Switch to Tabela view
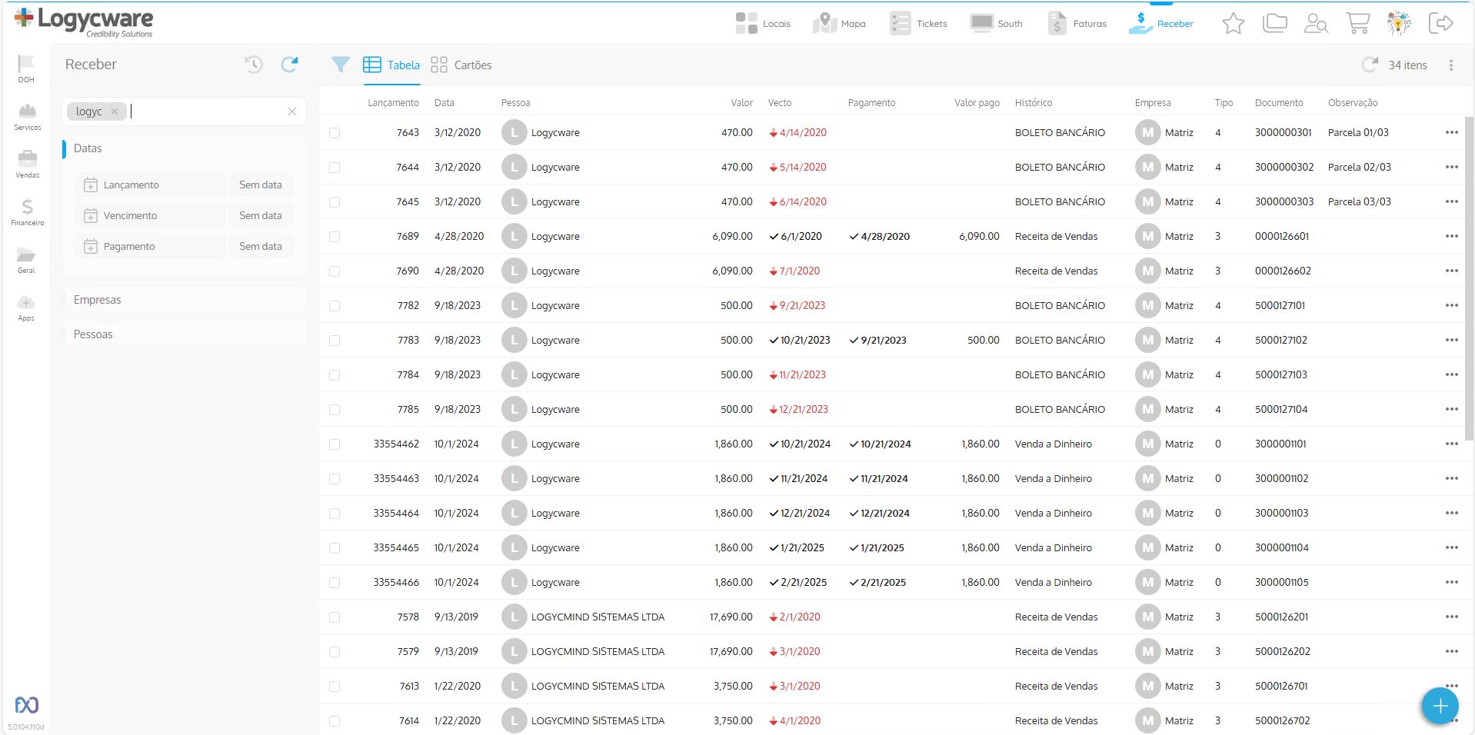Image resolution: width=1475 pixels, height=735 pixels. [391, 65]
